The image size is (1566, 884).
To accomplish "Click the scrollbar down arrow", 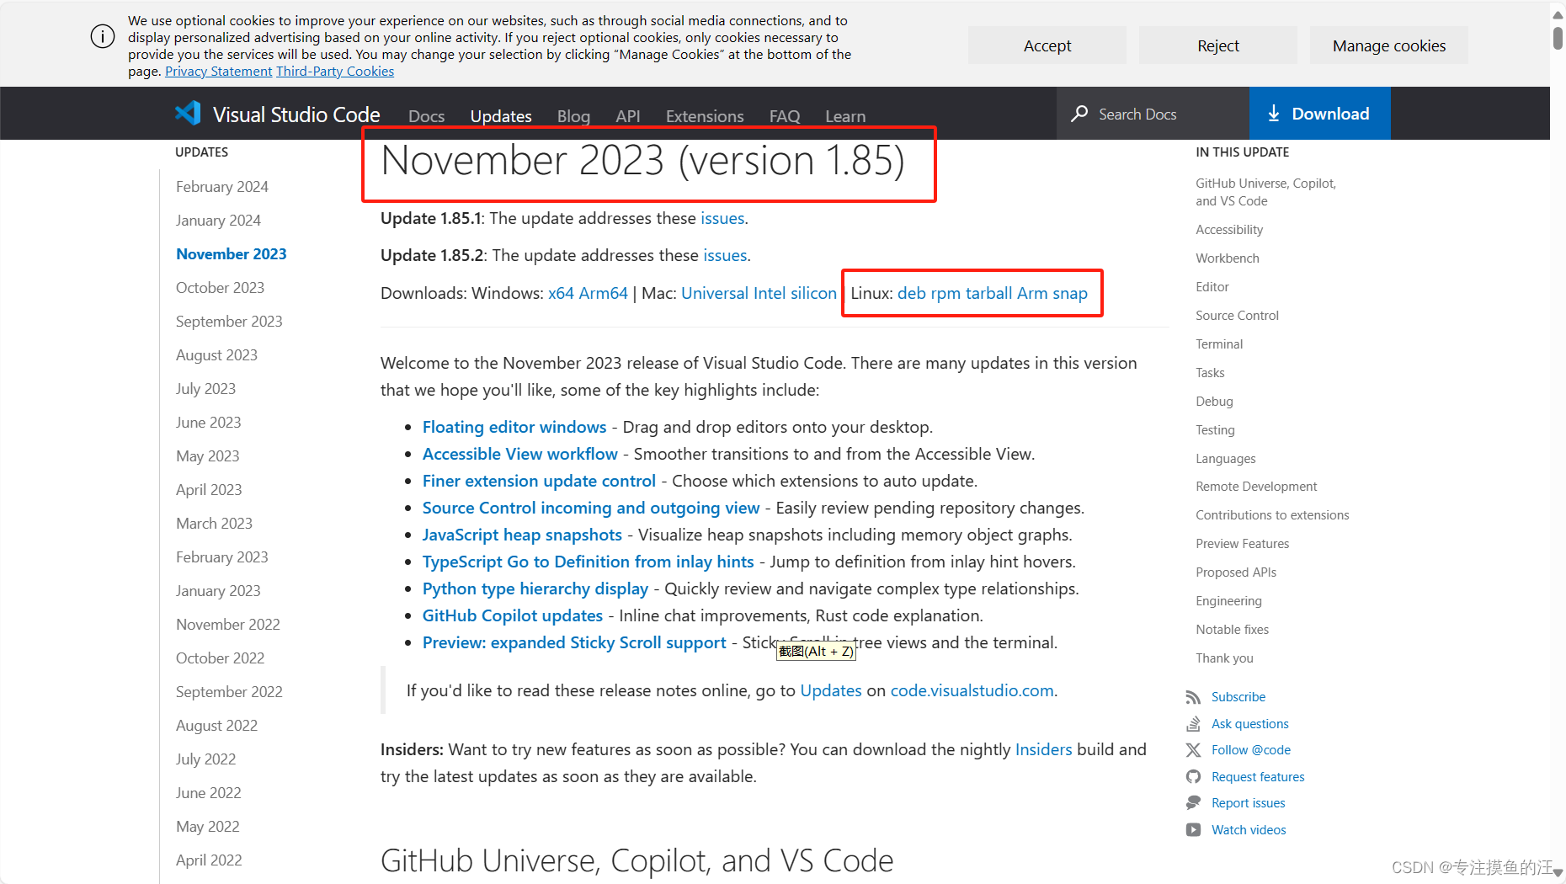I will click(1558, 873).
